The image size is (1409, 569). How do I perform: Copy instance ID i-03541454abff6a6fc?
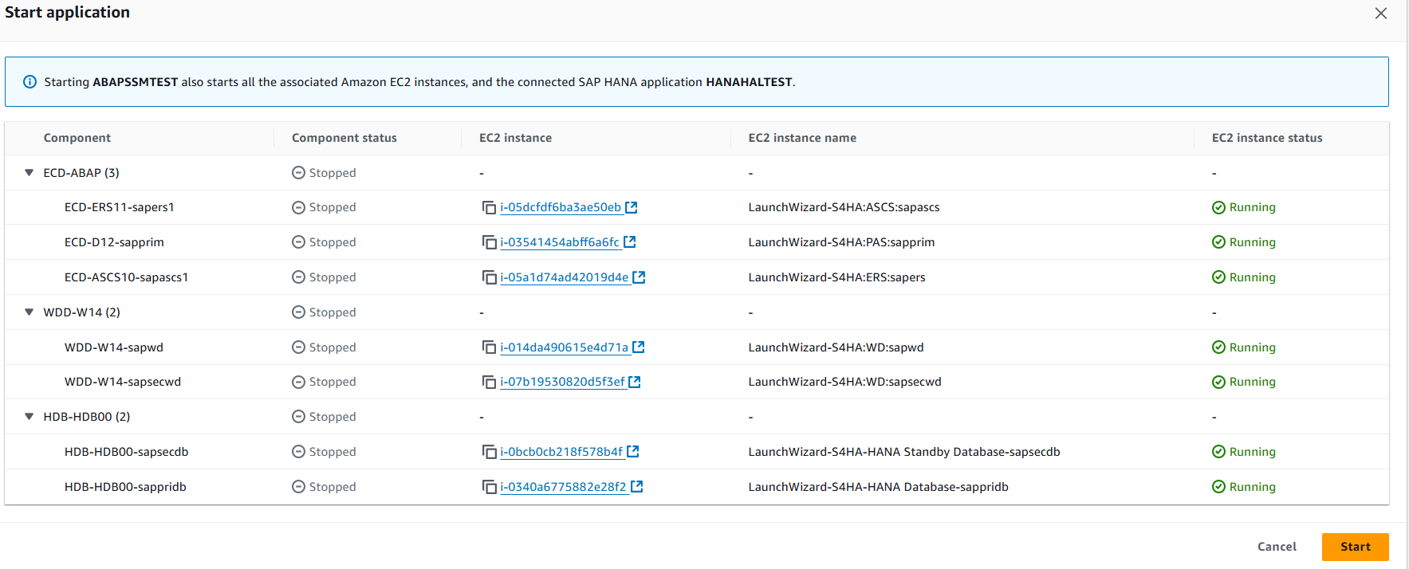(489, 242)
